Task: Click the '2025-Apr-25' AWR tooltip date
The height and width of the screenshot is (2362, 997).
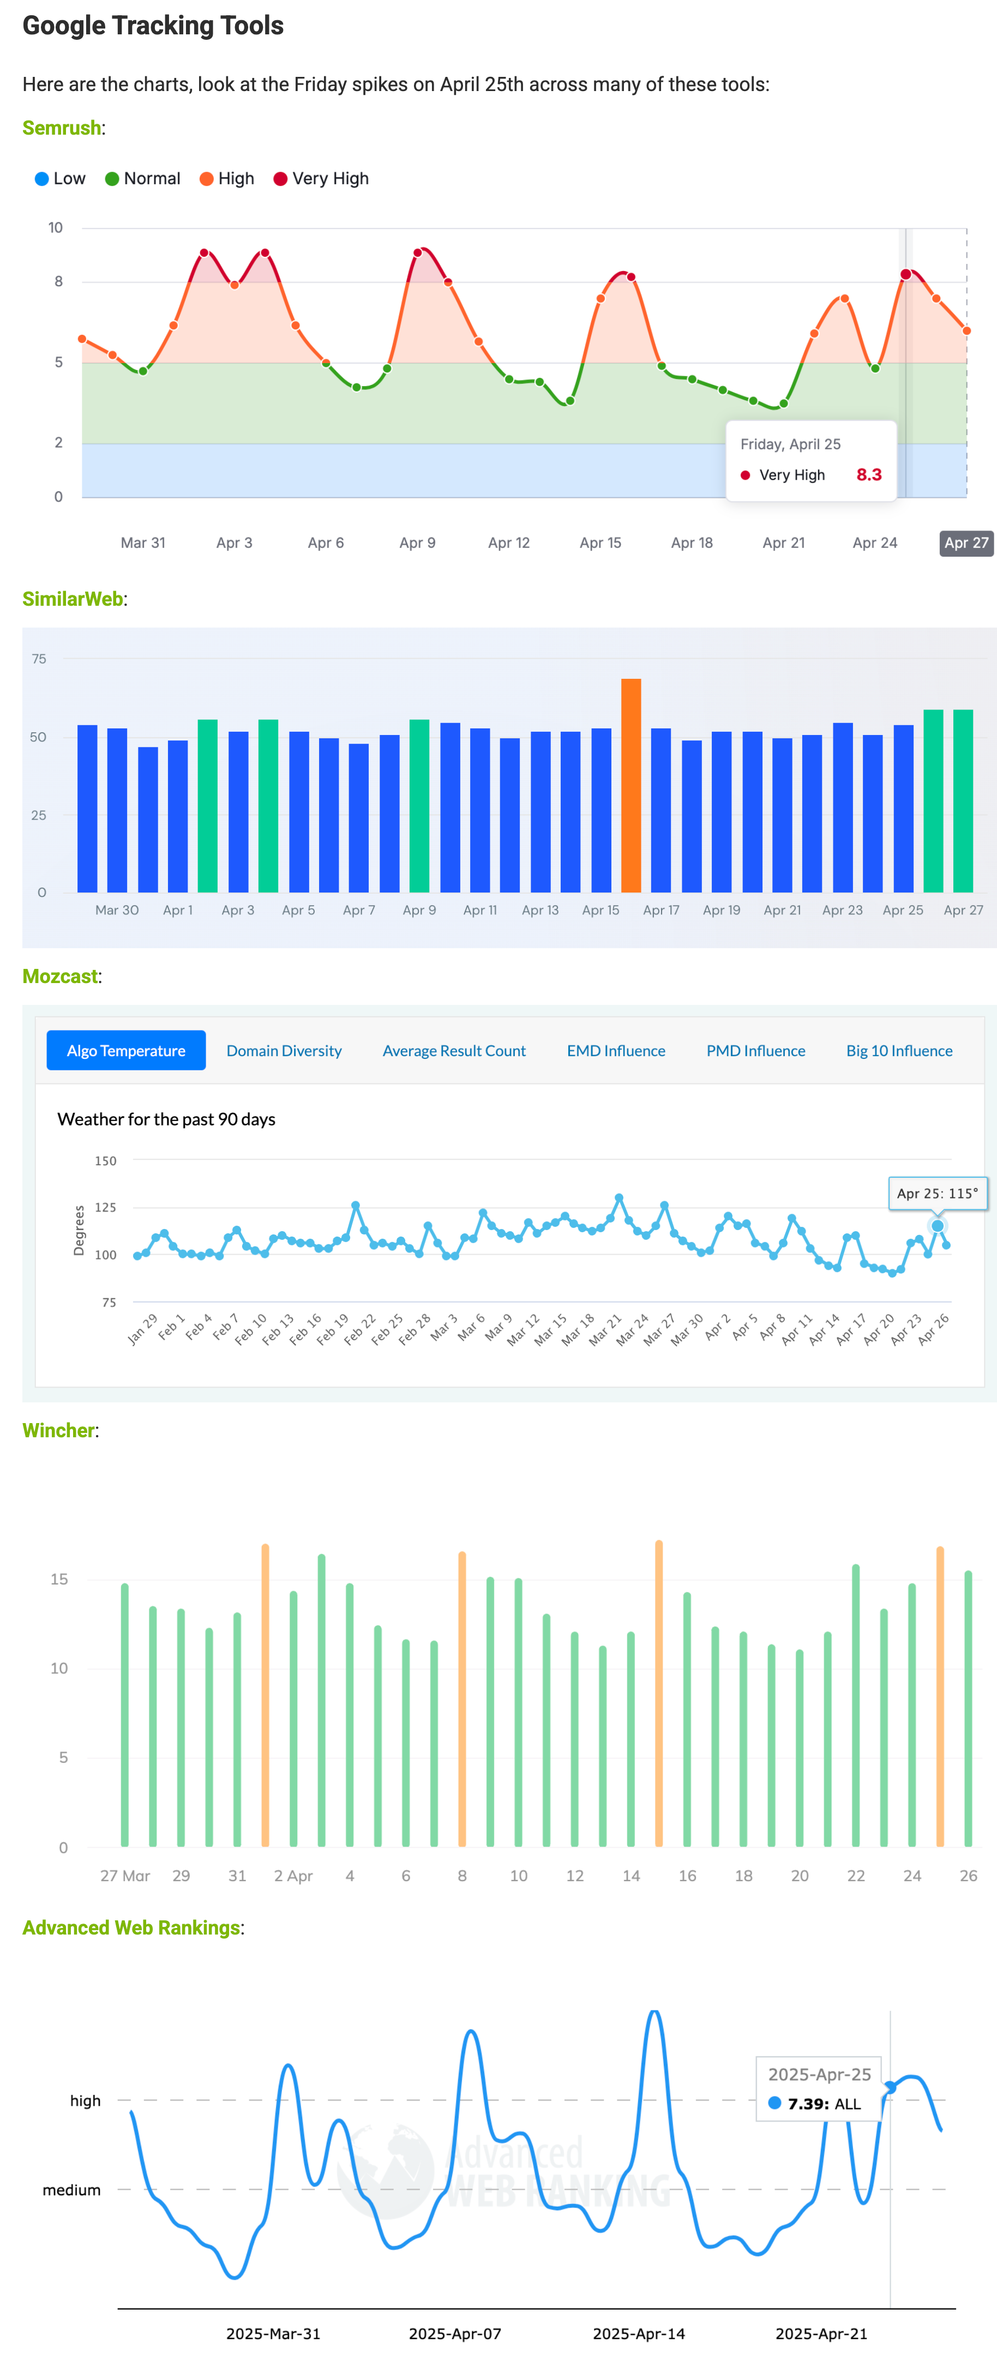Action: click(819, 2074)
